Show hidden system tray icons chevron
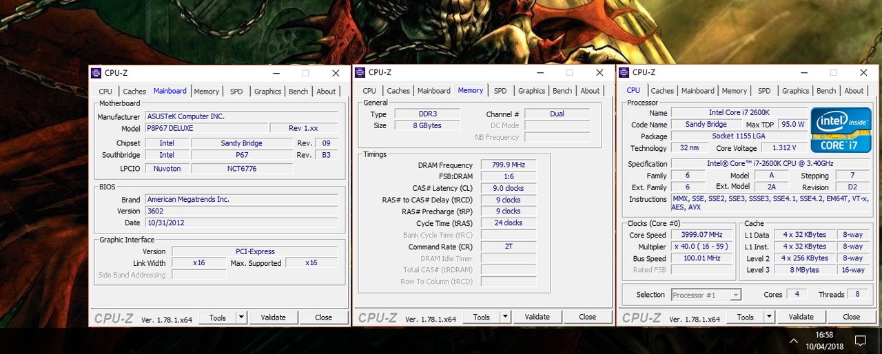 point(794,340)
